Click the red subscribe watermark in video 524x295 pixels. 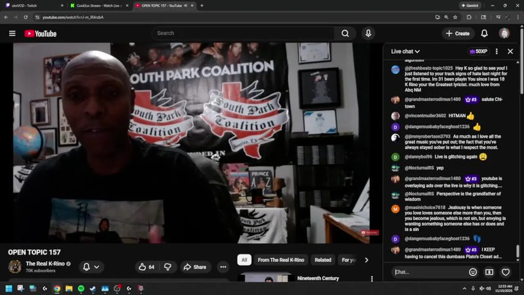pyautogui.click(x=369, y=233)
